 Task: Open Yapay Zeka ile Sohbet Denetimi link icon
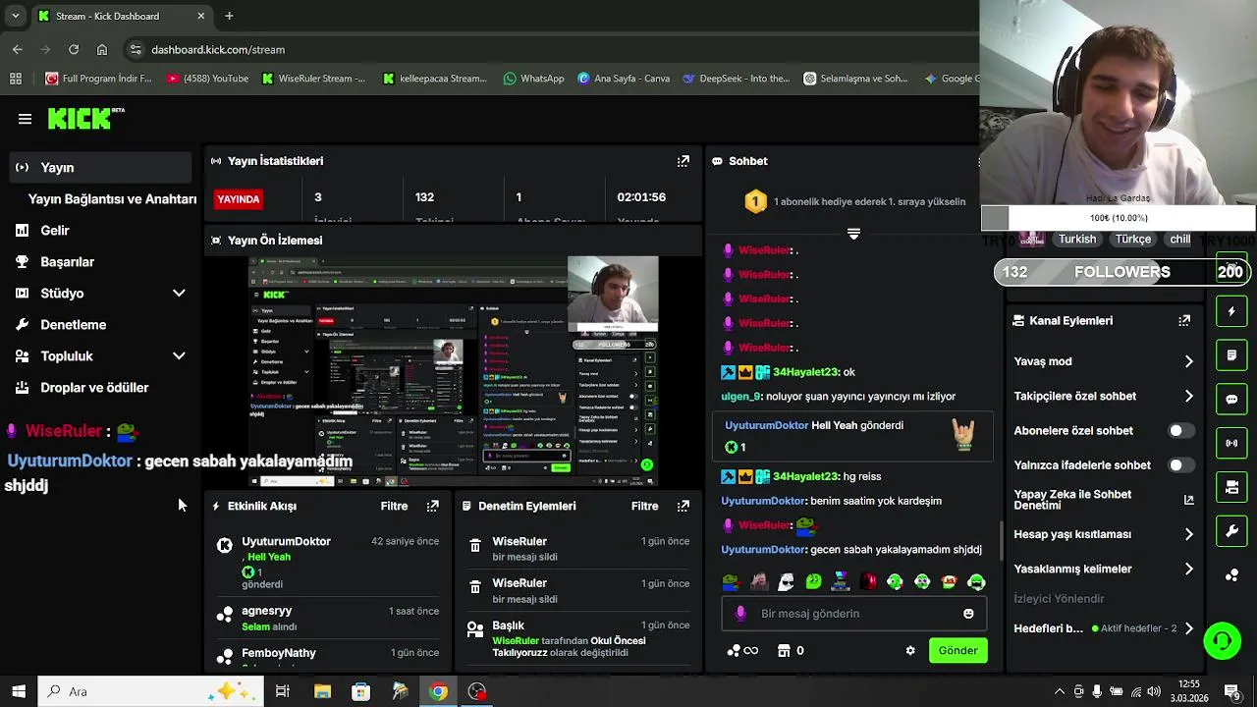pos(1188,500)
